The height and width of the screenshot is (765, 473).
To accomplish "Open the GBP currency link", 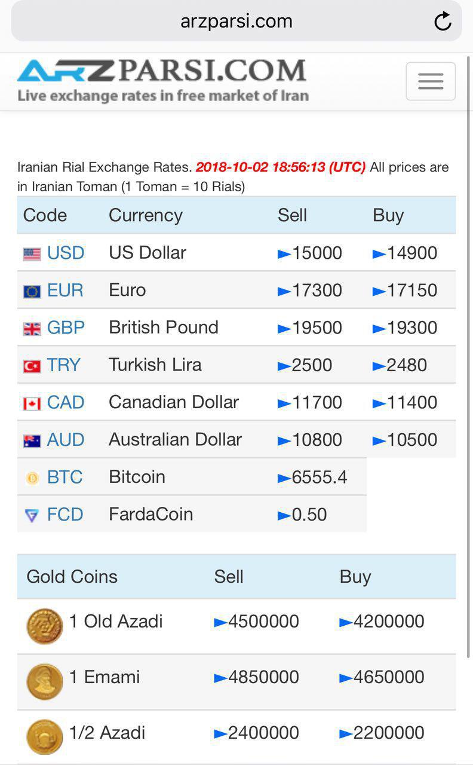I will pyautogui.click(x=66, y=328).
